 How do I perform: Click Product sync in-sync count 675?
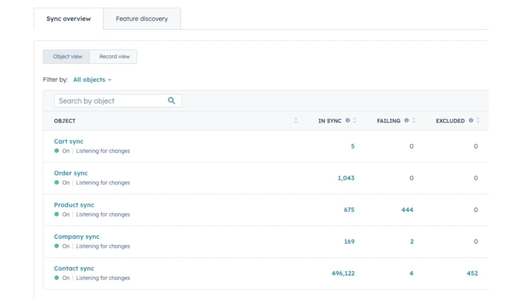coord(349,210)
